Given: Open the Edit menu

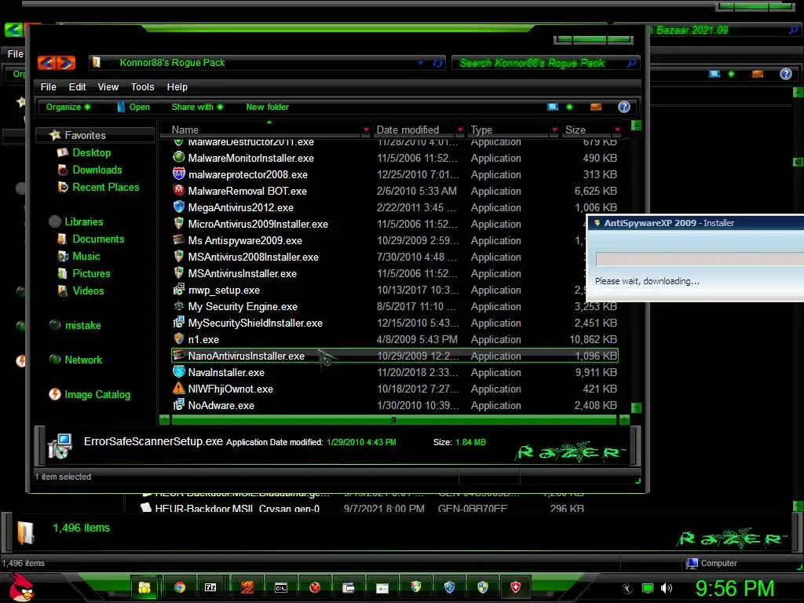Looking at the screenshot, I should click(x=78, y=86).
